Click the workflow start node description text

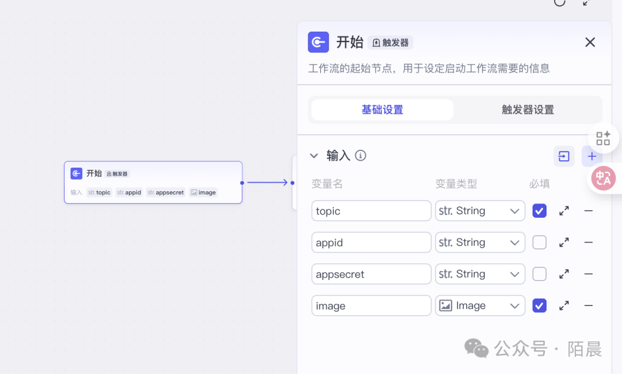click(x=429, y=69)
